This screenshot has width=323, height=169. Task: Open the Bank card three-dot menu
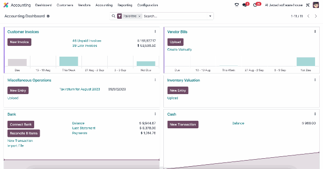(155, 114)
